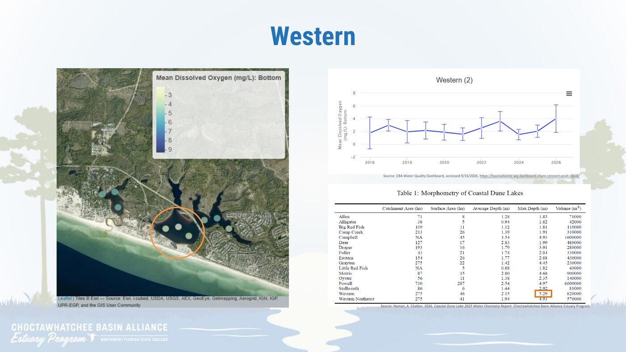The height and width of the screenshot is (352, 626).
Task: Select the "Camp Creek" row name
Action: 351,232
